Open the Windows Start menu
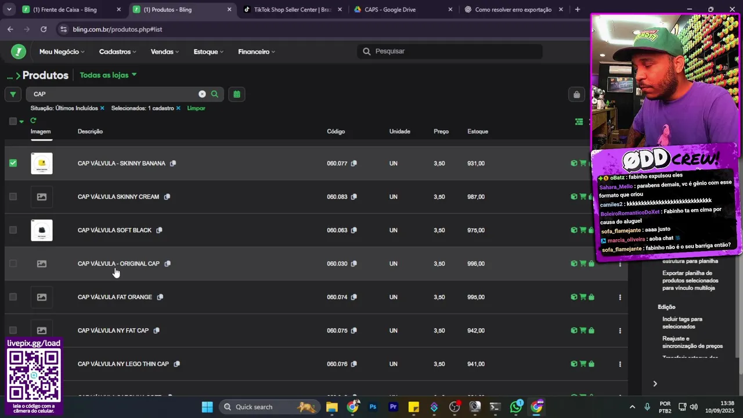Viewport: 743px width, 418px height. [207, 407]
